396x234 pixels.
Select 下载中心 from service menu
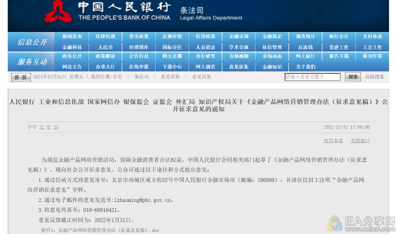[172, 67]
